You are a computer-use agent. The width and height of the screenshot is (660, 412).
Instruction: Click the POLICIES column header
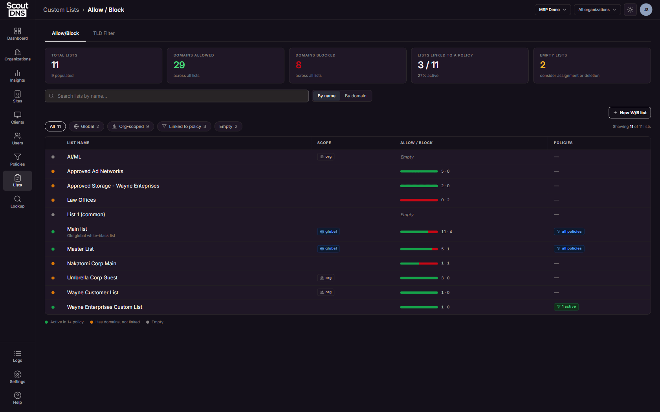pyautogui.click(x=563, y=143)
